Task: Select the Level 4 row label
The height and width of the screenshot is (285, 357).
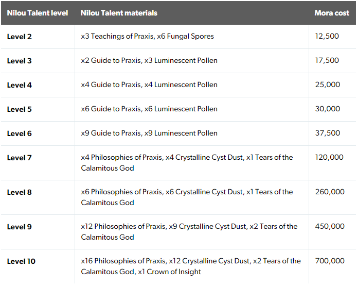Action: tap(20, 85)
